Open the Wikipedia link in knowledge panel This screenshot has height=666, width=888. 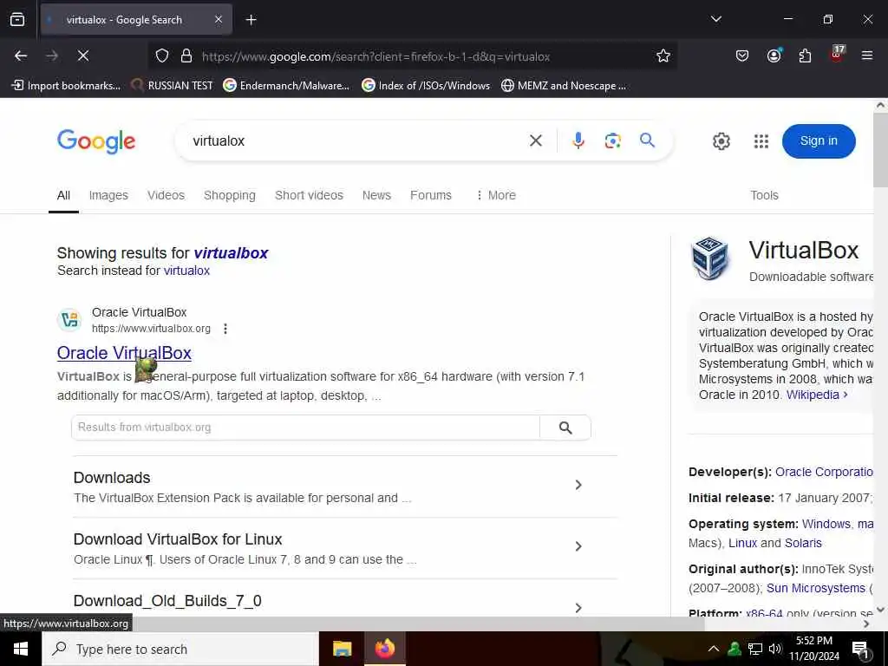tap(817, 395)
